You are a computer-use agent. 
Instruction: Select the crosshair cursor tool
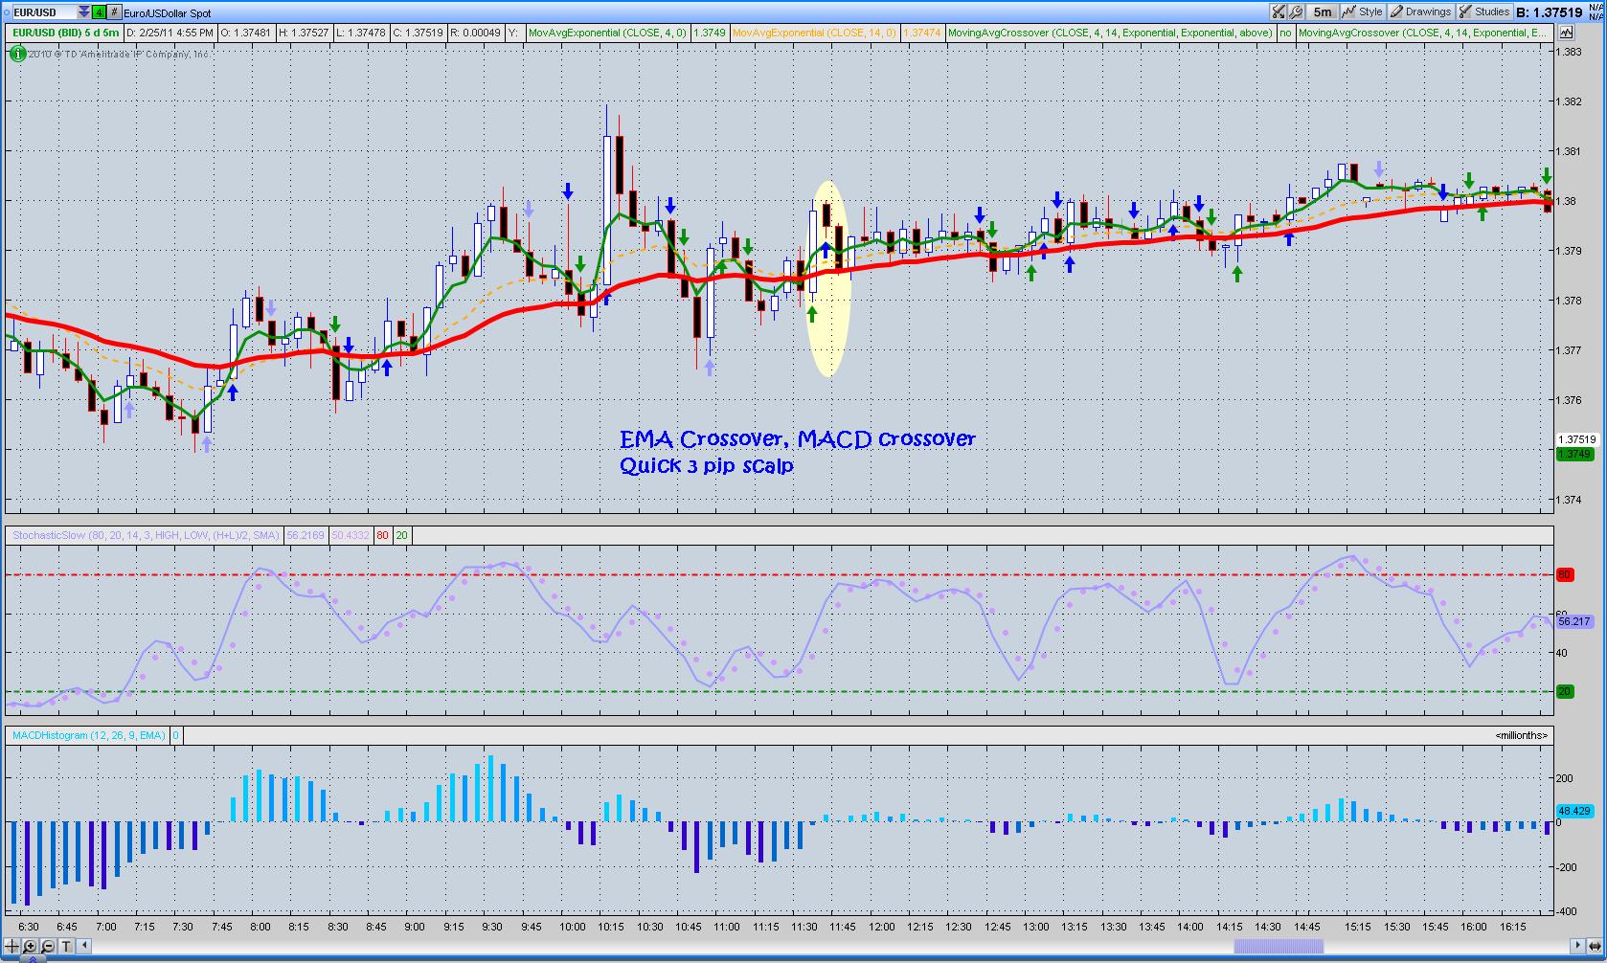pyautogui.click(x=12, y=947)
